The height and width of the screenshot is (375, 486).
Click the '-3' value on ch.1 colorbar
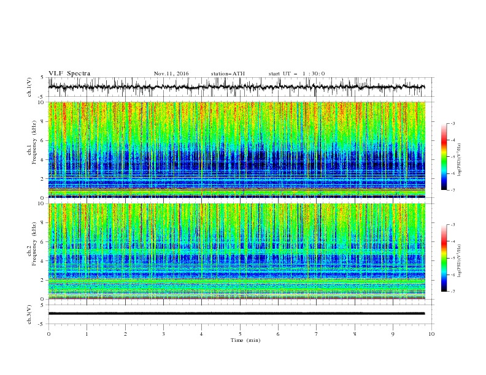[x=452, y=123]
